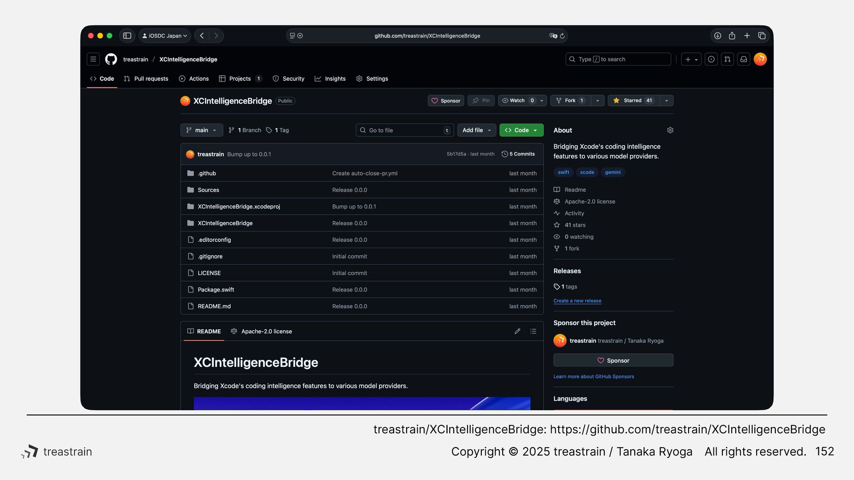Switch to the Insights tab
Viewport: 854px width, 480px height.
coord(330,79)
